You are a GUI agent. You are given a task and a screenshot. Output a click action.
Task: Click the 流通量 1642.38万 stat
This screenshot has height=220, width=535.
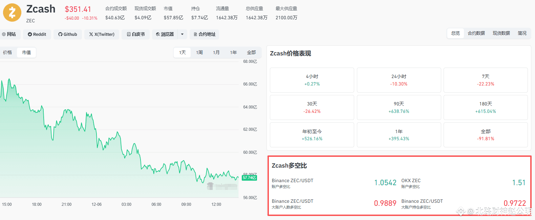[227, 13]
